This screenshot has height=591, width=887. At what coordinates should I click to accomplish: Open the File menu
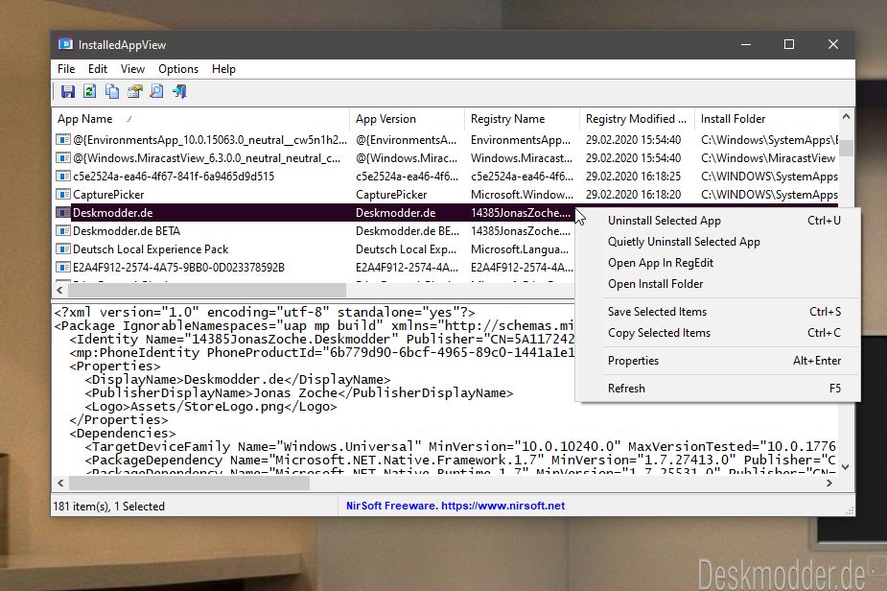click(x=66, y=69)
